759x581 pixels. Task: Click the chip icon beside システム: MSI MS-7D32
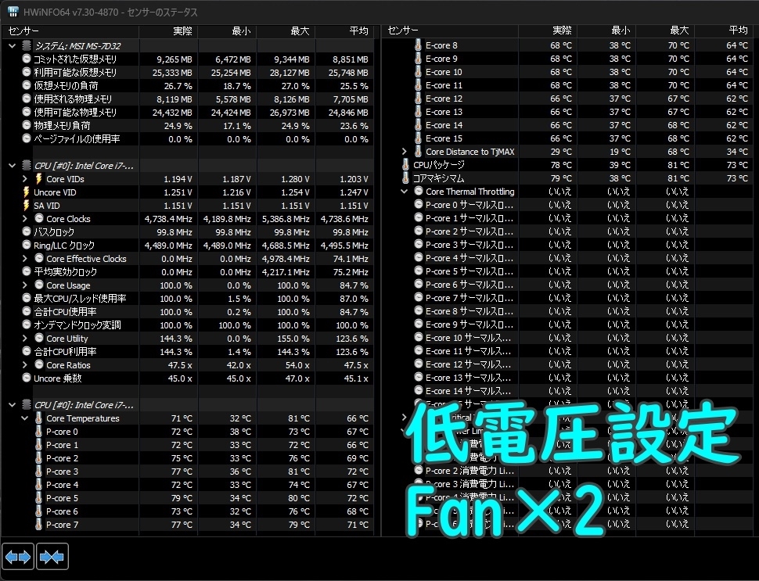pos(25,45)
